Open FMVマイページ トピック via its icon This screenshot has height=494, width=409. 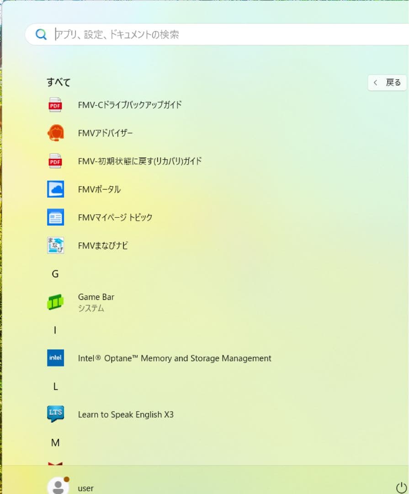pos(55,217)
